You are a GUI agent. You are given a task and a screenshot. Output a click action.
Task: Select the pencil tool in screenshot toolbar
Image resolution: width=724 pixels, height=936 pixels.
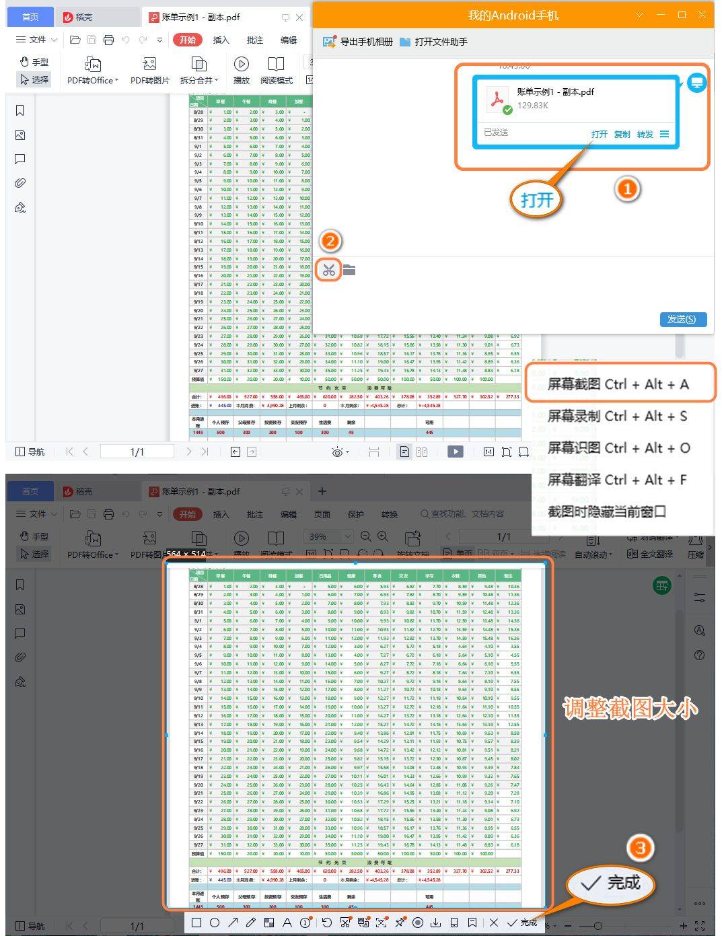pos(251,923)
